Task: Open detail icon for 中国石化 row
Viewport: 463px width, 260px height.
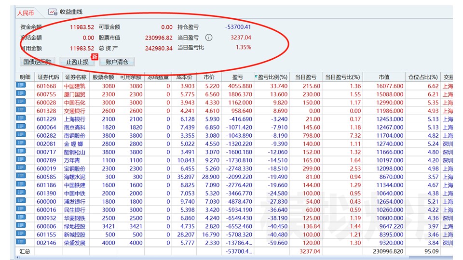Action: [21, 102]
